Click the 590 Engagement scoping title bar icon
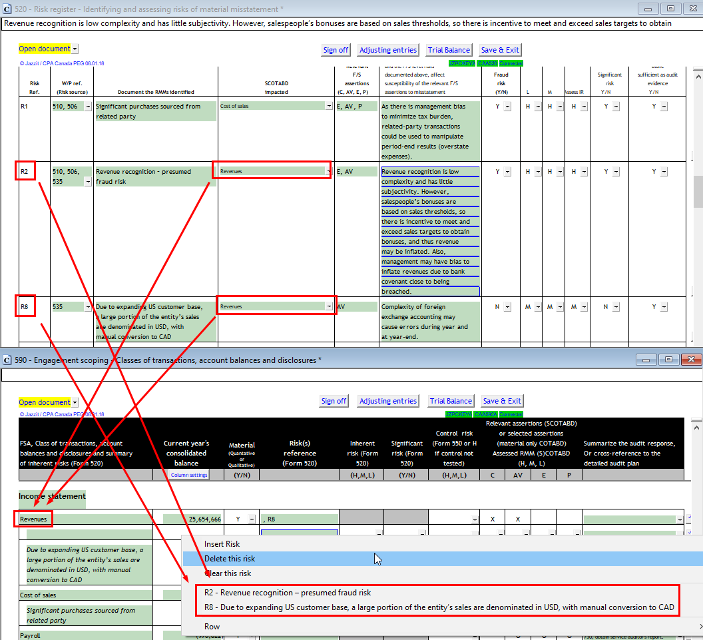 [x=7, y=360]
